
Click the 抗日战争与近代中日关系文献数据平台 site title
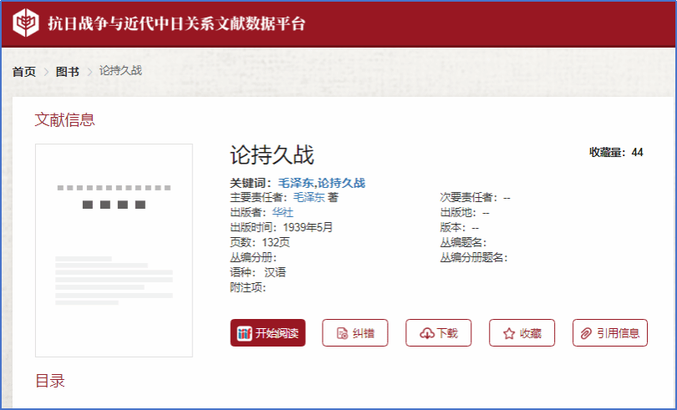coord(176,23)
